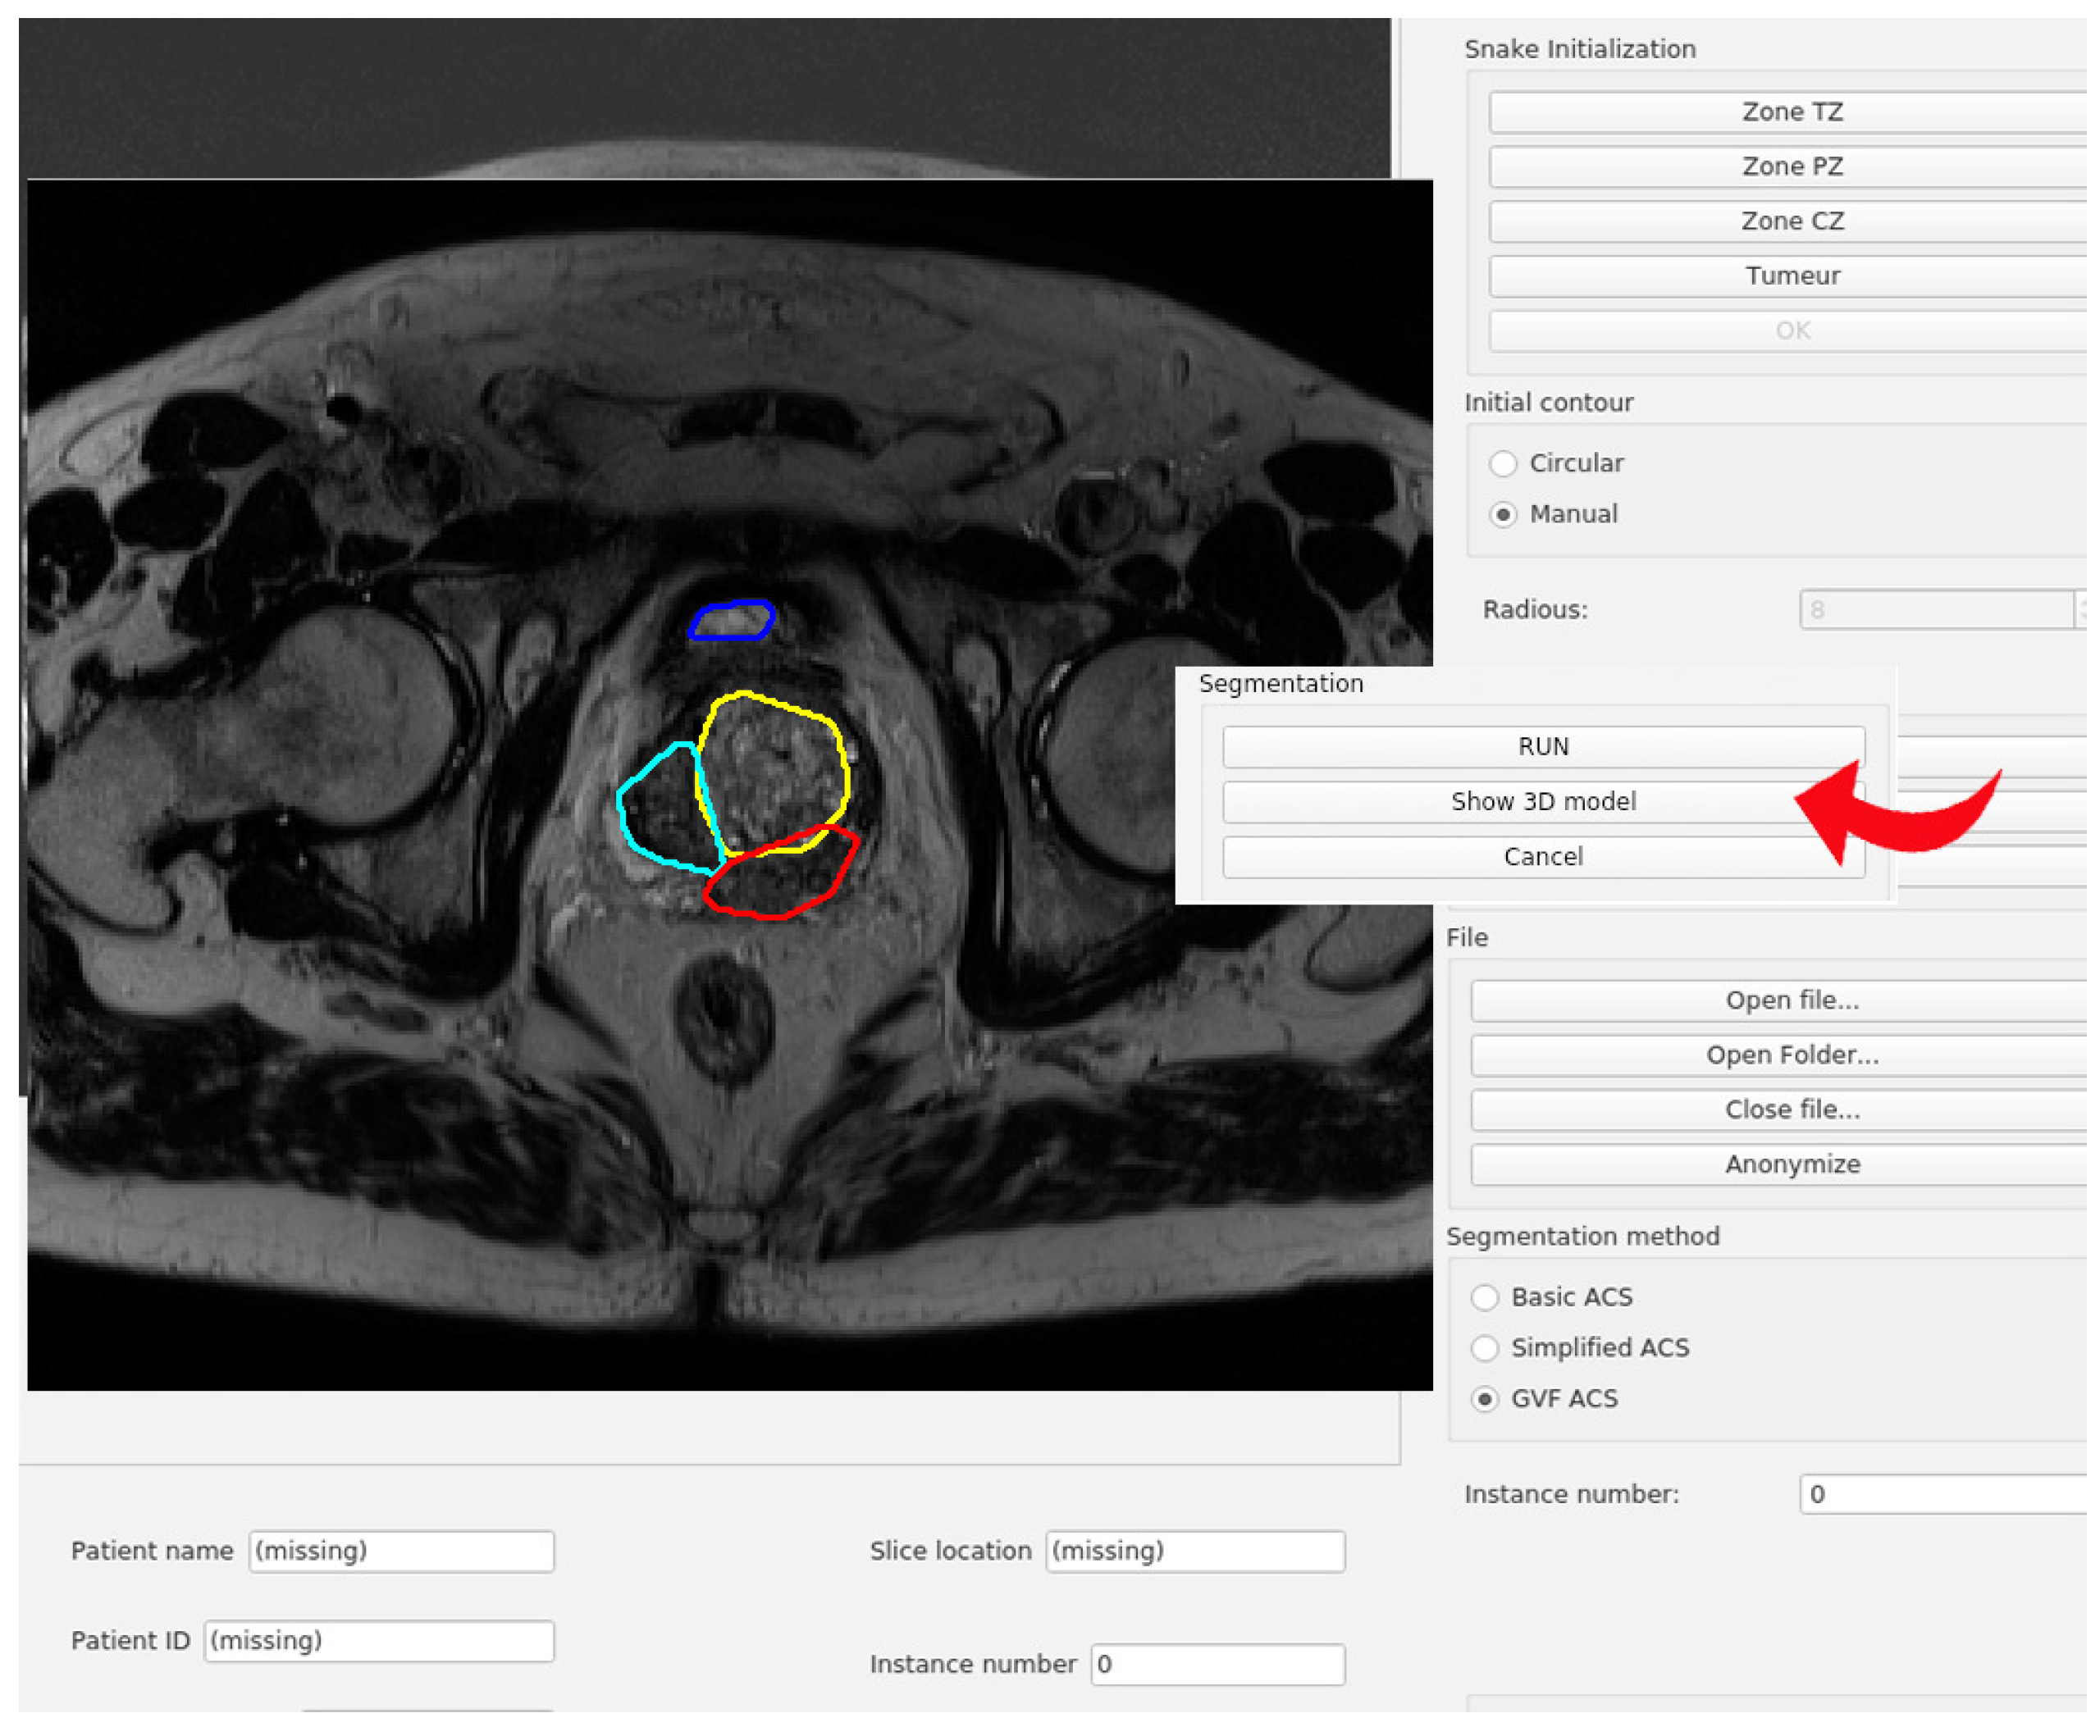Click the Patient ID text field
This screenshot has height=1736, width=2100.
(379, 1641)
